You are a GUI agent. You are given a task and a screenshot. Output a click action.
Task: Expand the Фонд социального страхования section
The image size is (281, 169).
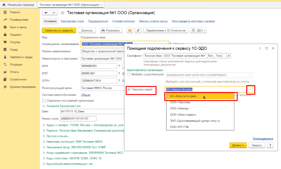[x=44, y=153]
